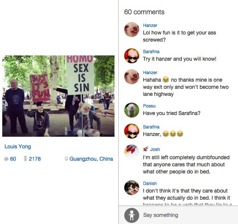Viewport: 238px width, 224px height.
Task: Click Josh's rocket avatar
Action: pos(132,151)
